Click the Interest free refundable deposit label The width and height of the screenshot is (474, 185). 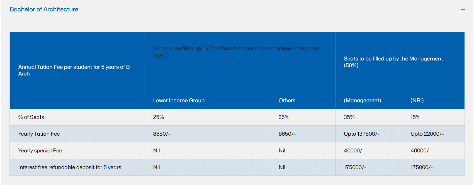[70, 167]
